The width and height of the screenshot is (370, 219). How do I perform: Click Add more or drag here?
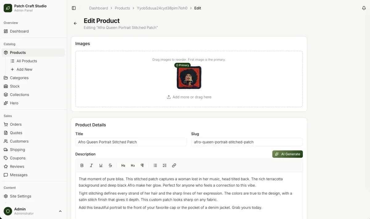click(x=189, y=97)
